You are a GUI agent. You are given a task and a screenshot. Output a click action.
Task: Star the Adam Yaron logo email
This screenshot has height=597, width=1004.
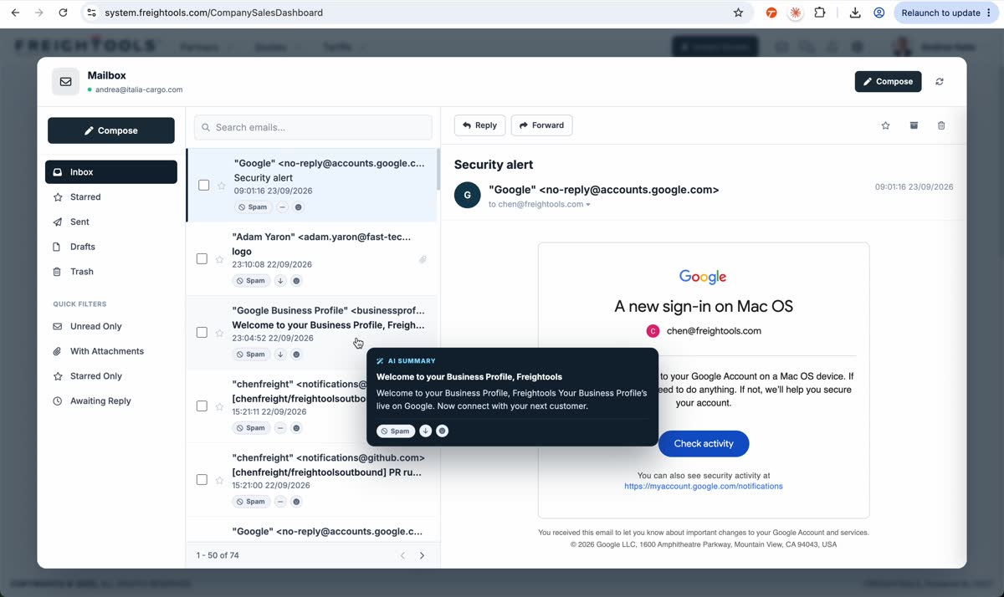tap(219, 259)
